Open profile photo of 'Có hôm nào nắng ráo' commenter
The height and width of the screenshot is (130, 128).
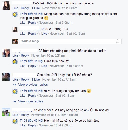[6, 53]
